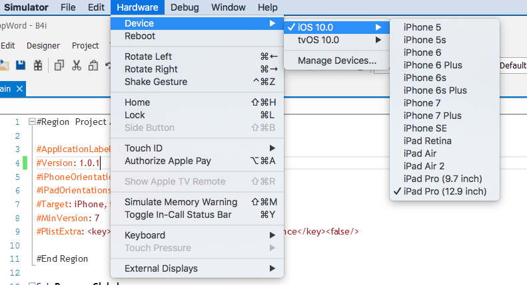Trigger Shake Gesture
527x285 pixels.
[197, 82]
